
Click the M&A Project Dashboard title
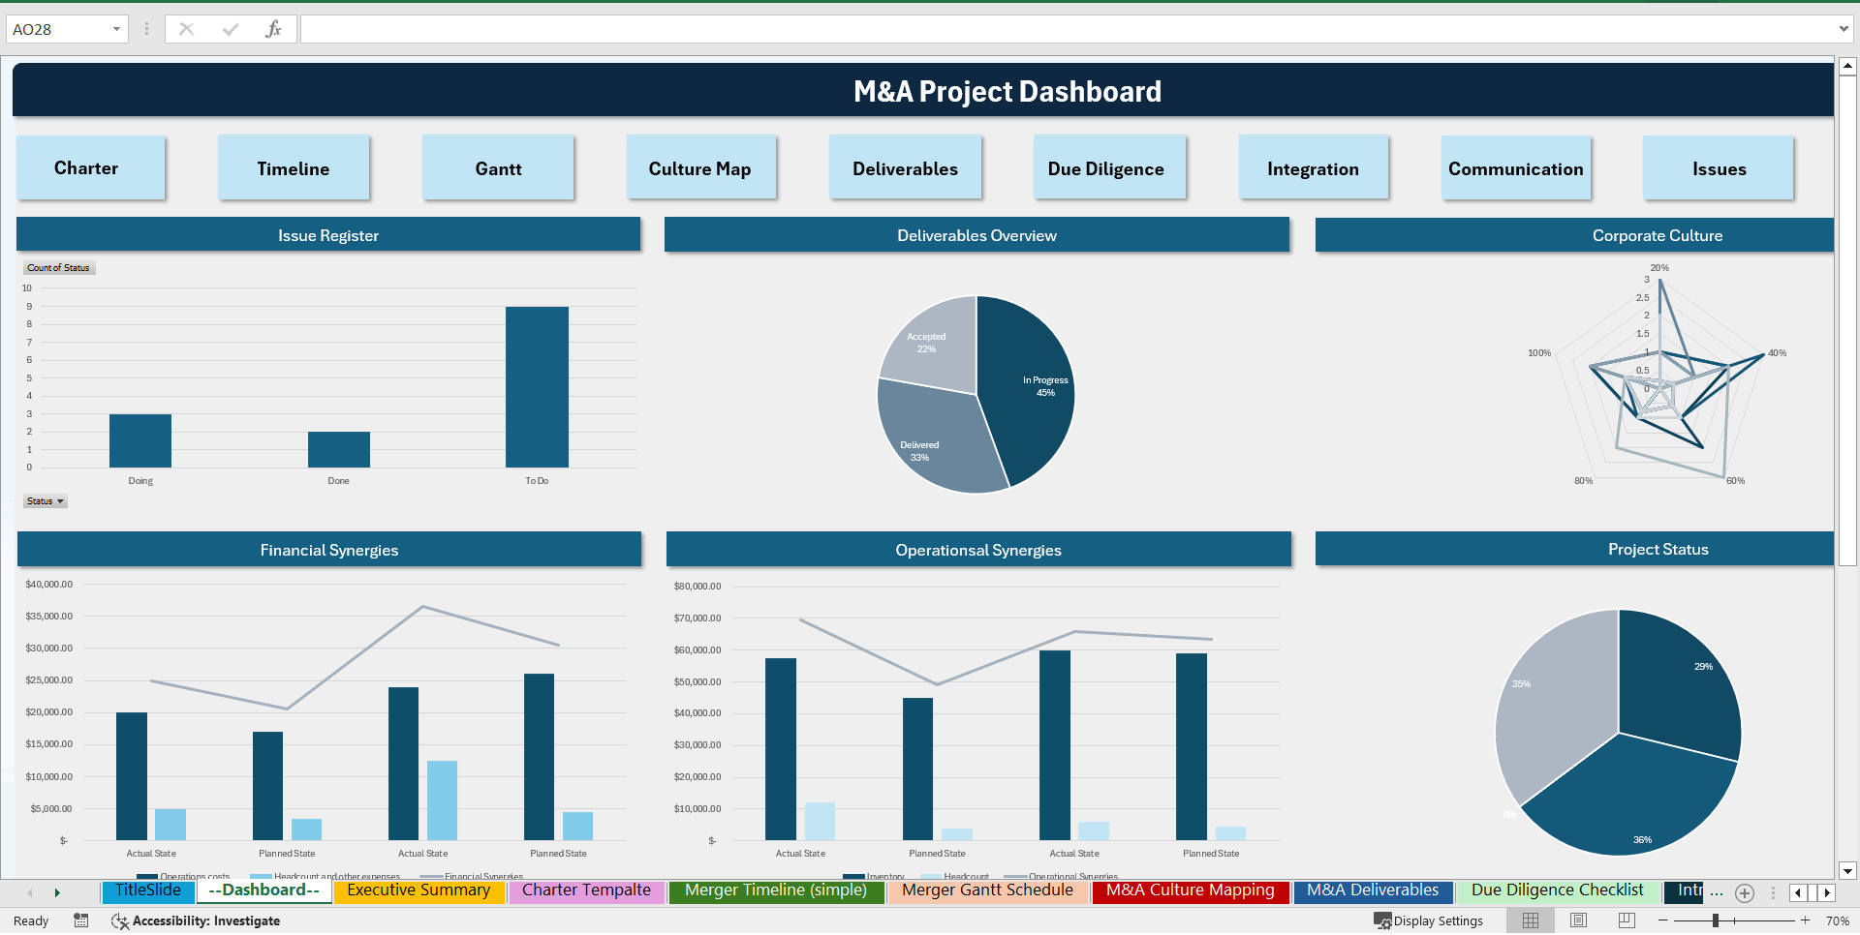coord(1007,91)
